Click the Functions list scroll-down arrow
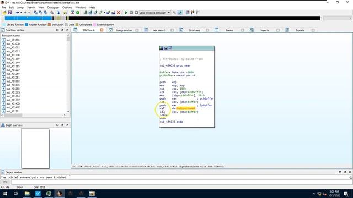The width and height of the screenshot is (353, 198). [x=68, y=112]
